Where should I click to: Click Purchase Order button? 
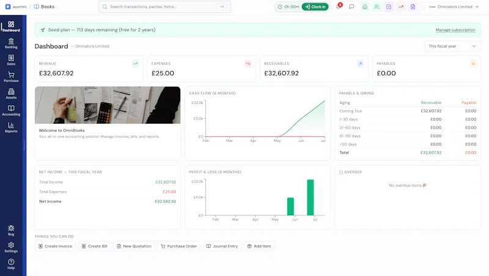coord(178,246)
